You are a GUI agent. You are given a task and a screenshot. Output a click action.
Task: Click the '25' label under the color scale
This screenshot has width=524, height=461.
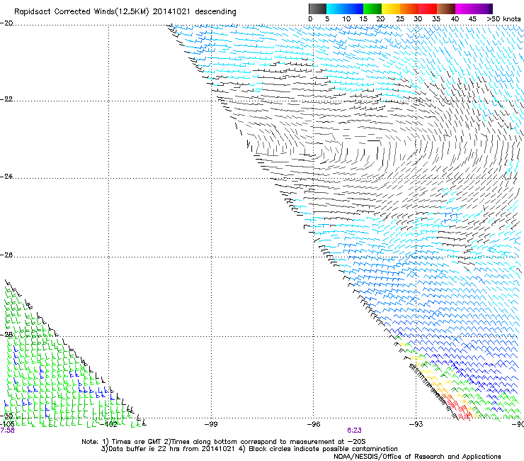[x=400, y=19]
